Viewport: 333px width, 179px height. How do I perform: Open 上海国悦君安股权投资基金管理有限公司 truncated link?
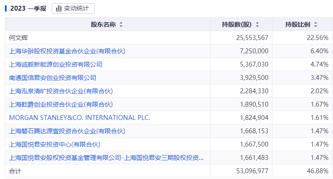[106, 158]
